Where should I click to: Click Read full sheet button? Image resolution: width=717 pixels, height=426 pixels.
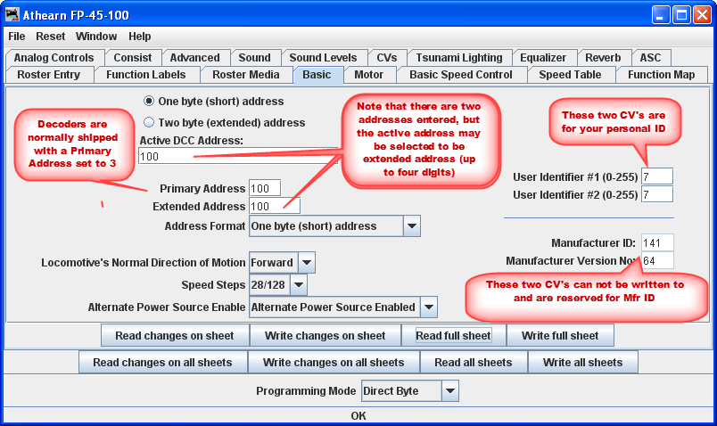coord(453,336)
